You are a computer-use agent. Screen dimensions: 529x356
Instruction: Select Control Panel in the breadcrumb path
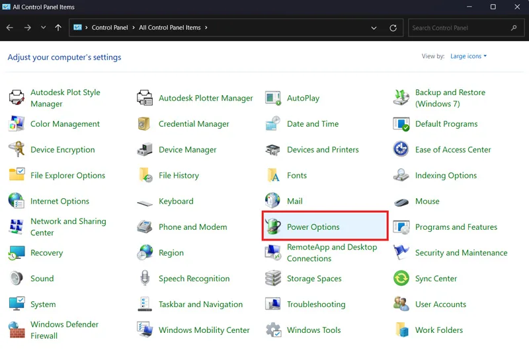(x=110, y=28)
